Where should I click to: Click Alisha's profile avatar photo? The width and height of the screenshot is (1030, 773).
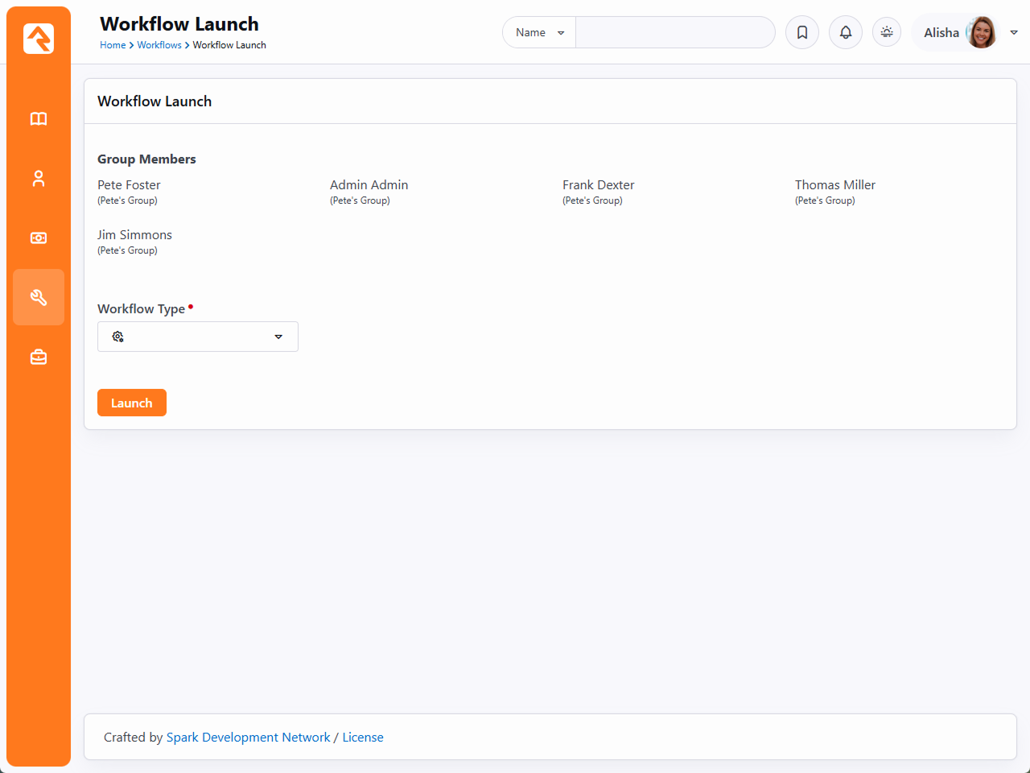[981, 32]
